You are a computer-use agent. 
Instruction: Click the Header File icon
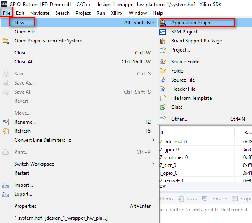click(163, 89)
